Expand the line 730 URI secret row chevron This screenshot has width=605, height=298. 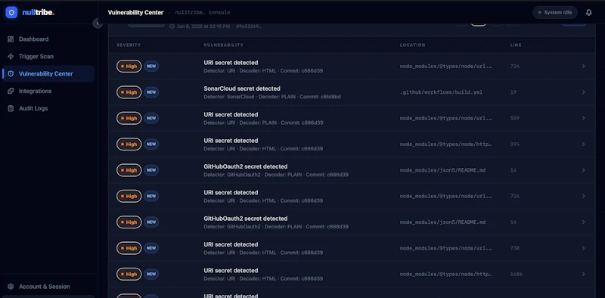583,248
